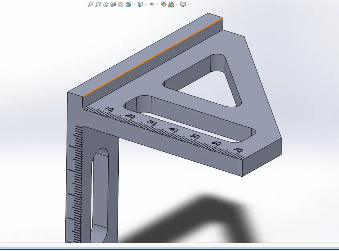Click the Apply Scene icon
Viewport: 339px width, 251px height.
coord(171,5)
